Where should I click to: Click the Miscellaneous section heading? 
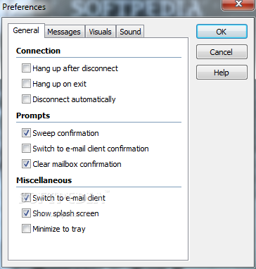coord(44,180)
